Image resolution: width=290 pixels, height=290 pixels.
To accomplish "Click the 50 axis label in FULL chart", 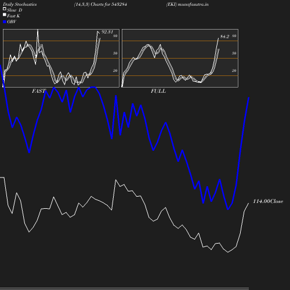I will 234,53.
